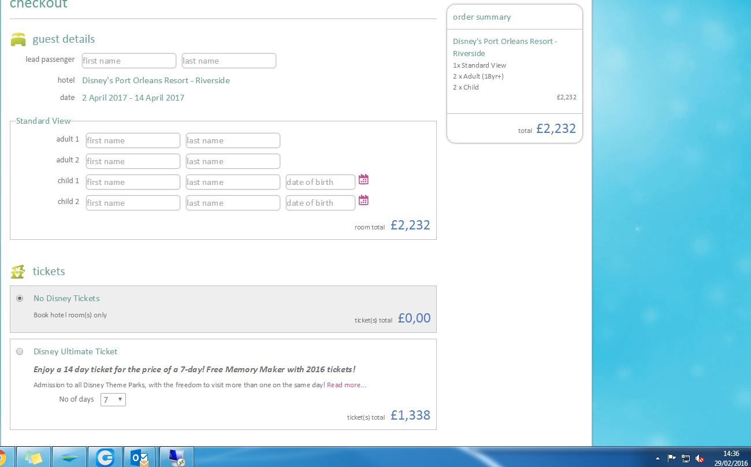
Task: Follow the Read more... link
Action: point(347,385)
